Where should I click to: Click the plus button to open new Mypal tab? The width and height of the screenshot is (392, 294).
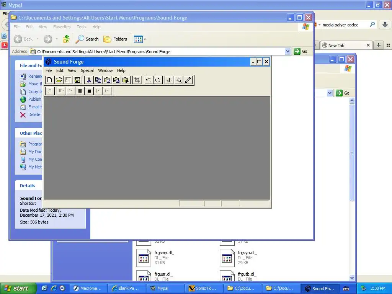pos(379,45)
